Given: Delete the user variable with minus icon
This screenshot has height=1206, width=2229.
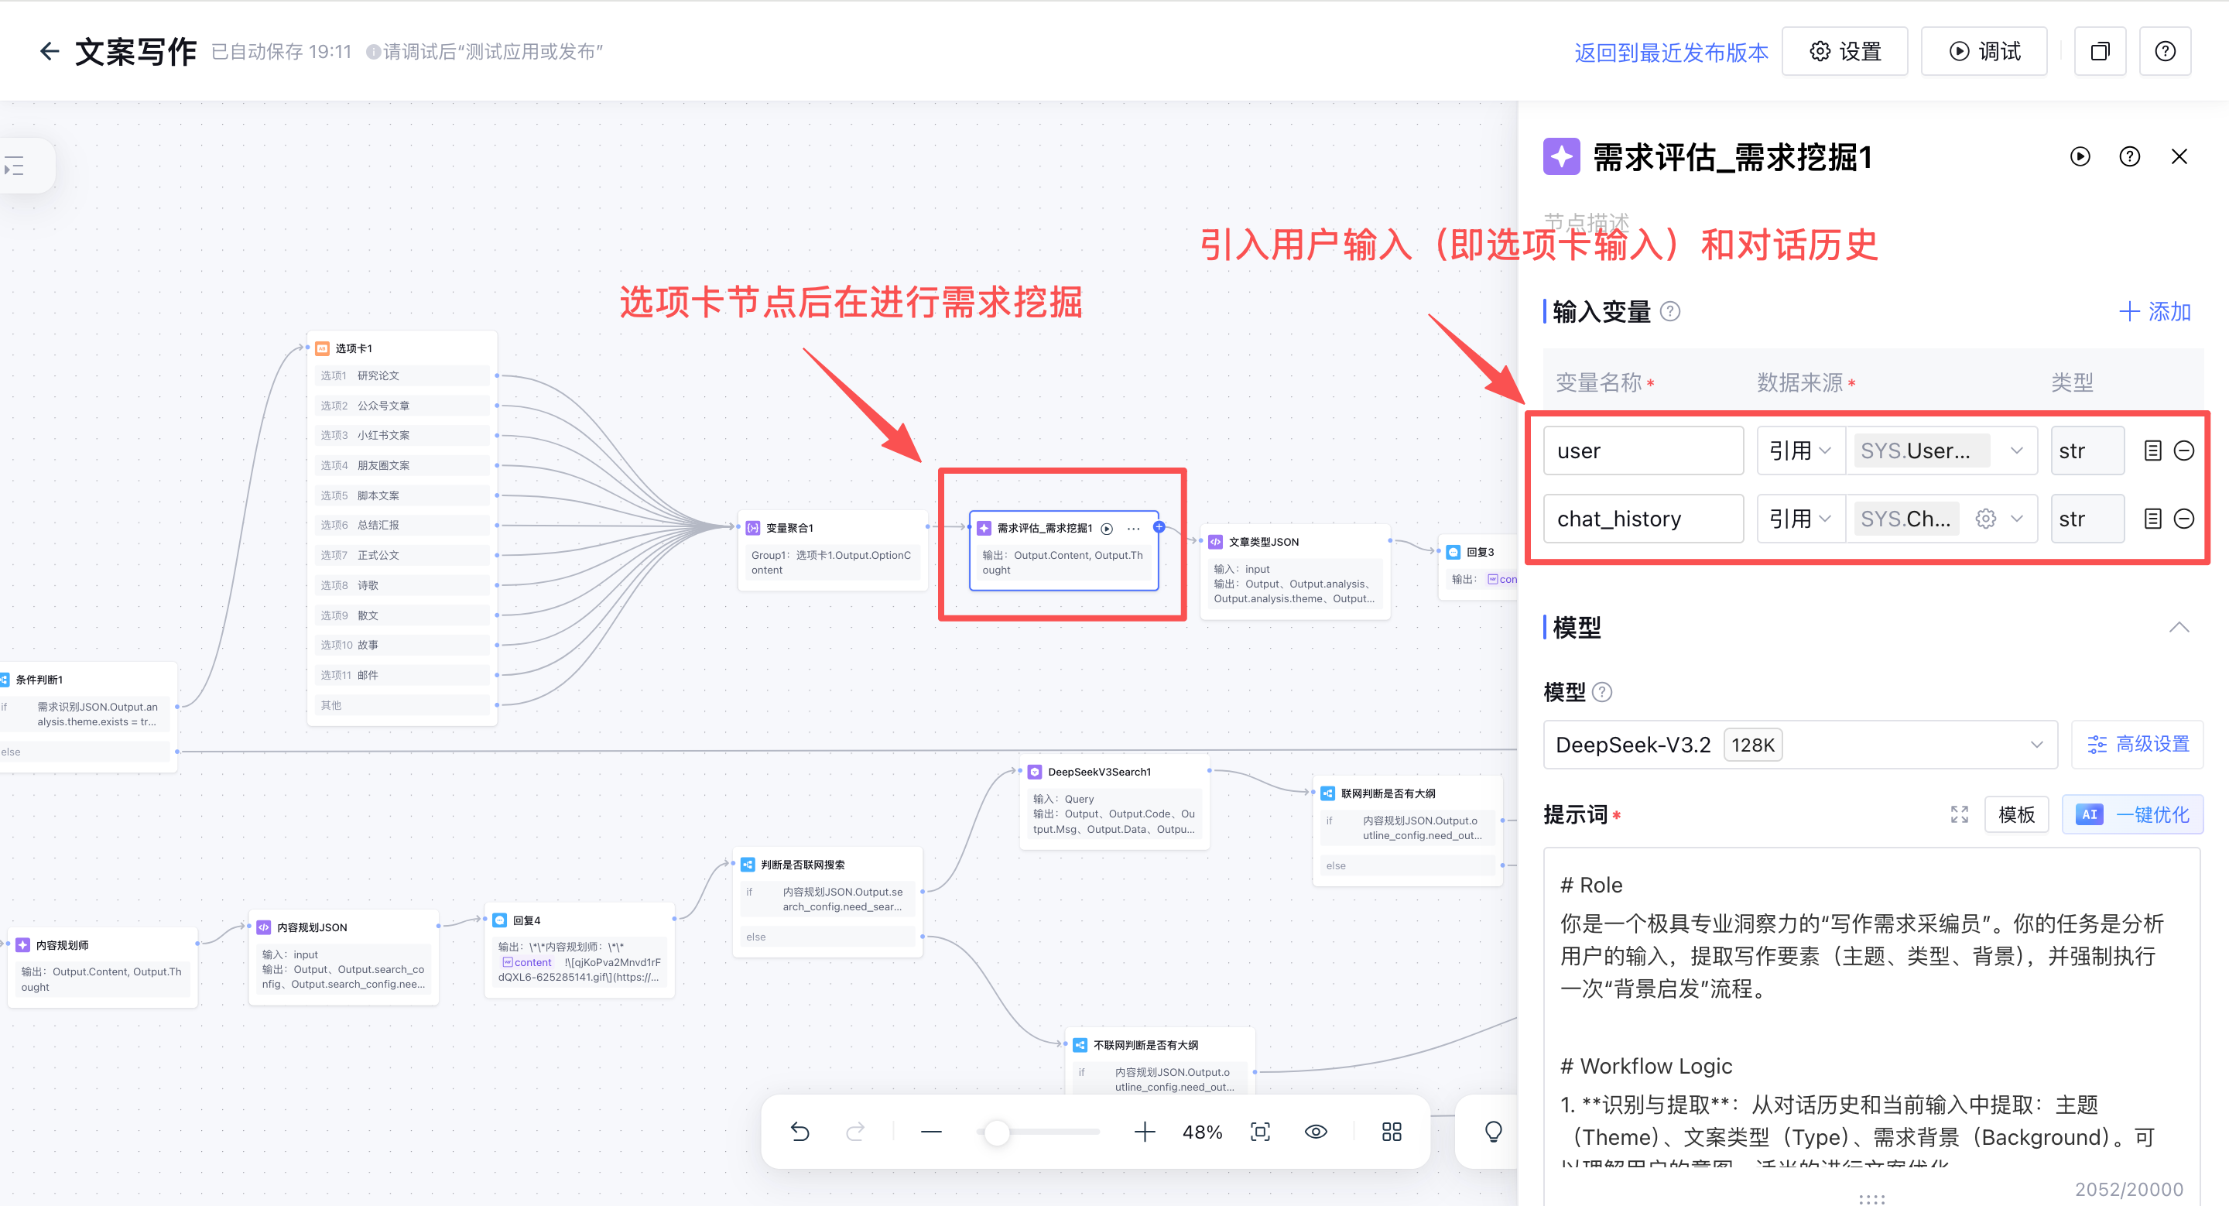Looking at the screenshot, I should point(2184,451).
